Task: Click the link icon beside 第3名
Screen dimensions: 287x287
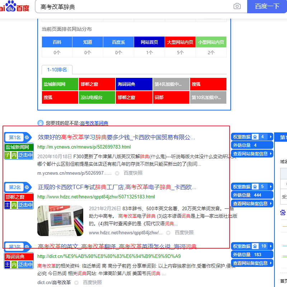Action: point(27,246)
